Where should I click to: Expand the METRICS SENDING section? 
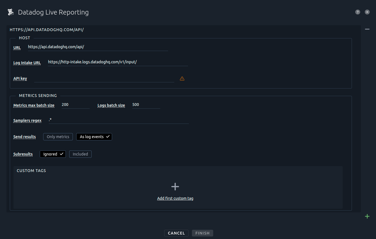[x=38, y=96]
